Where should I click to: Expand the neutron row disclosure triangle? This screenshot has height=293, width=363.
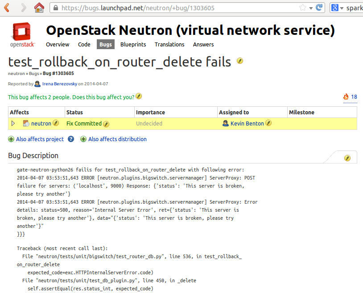(x=13, y=123)
